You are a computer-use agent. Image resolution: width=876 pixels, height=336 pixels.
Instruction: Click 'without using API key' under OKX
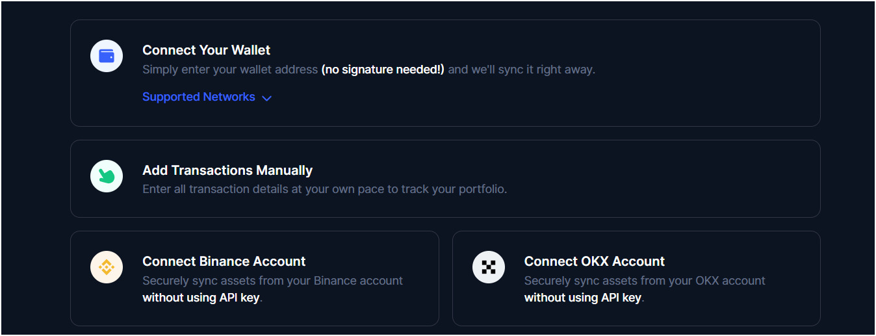[x=582, y=298]
